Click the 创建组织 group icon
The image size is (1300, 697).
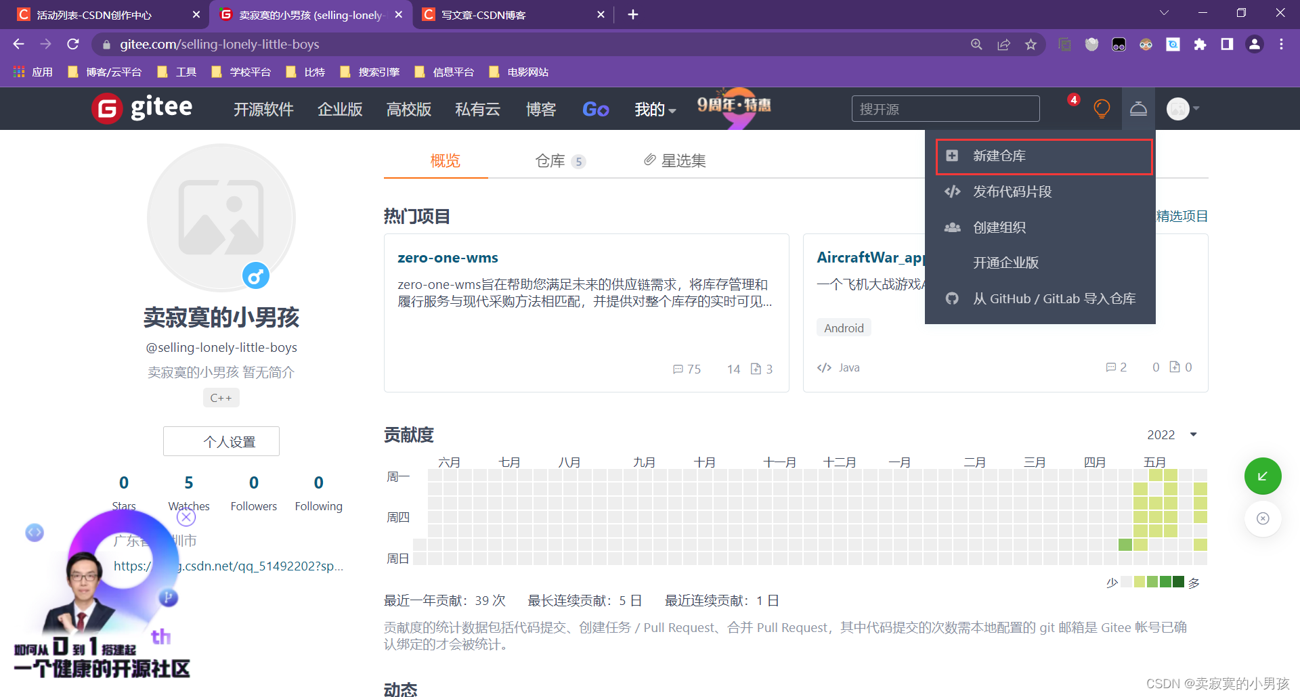(x=952, y=227)
